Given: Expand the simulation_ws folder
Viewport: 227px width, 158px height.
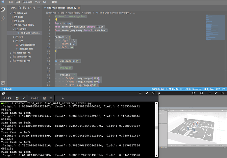Looking at the screenshot, I should coord(23,56).
